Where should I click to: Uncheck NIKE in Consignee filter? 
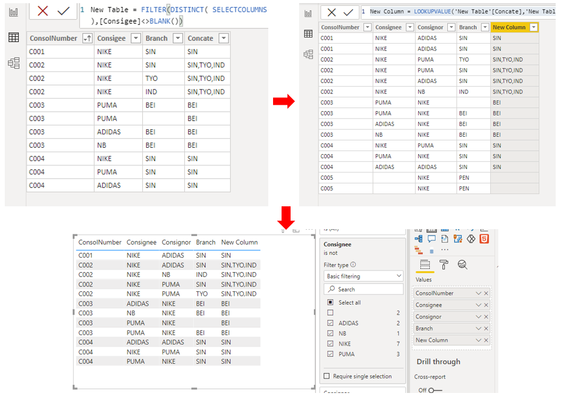pos(330,344)
